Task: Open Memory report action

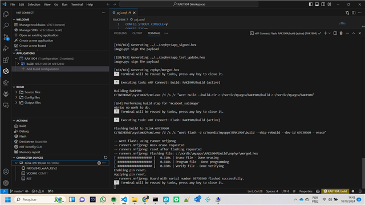Action: coord(30,152)
